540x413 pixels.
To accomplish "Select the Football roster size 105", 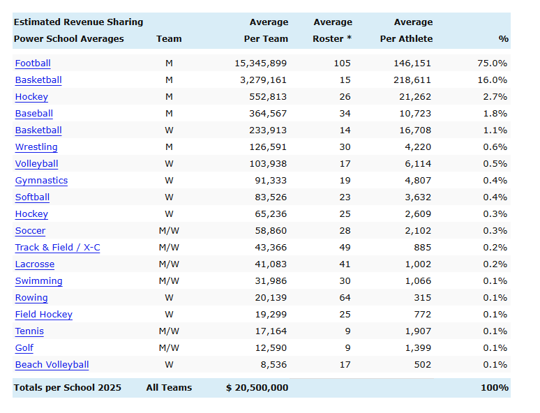I will (x=342, y=63).
